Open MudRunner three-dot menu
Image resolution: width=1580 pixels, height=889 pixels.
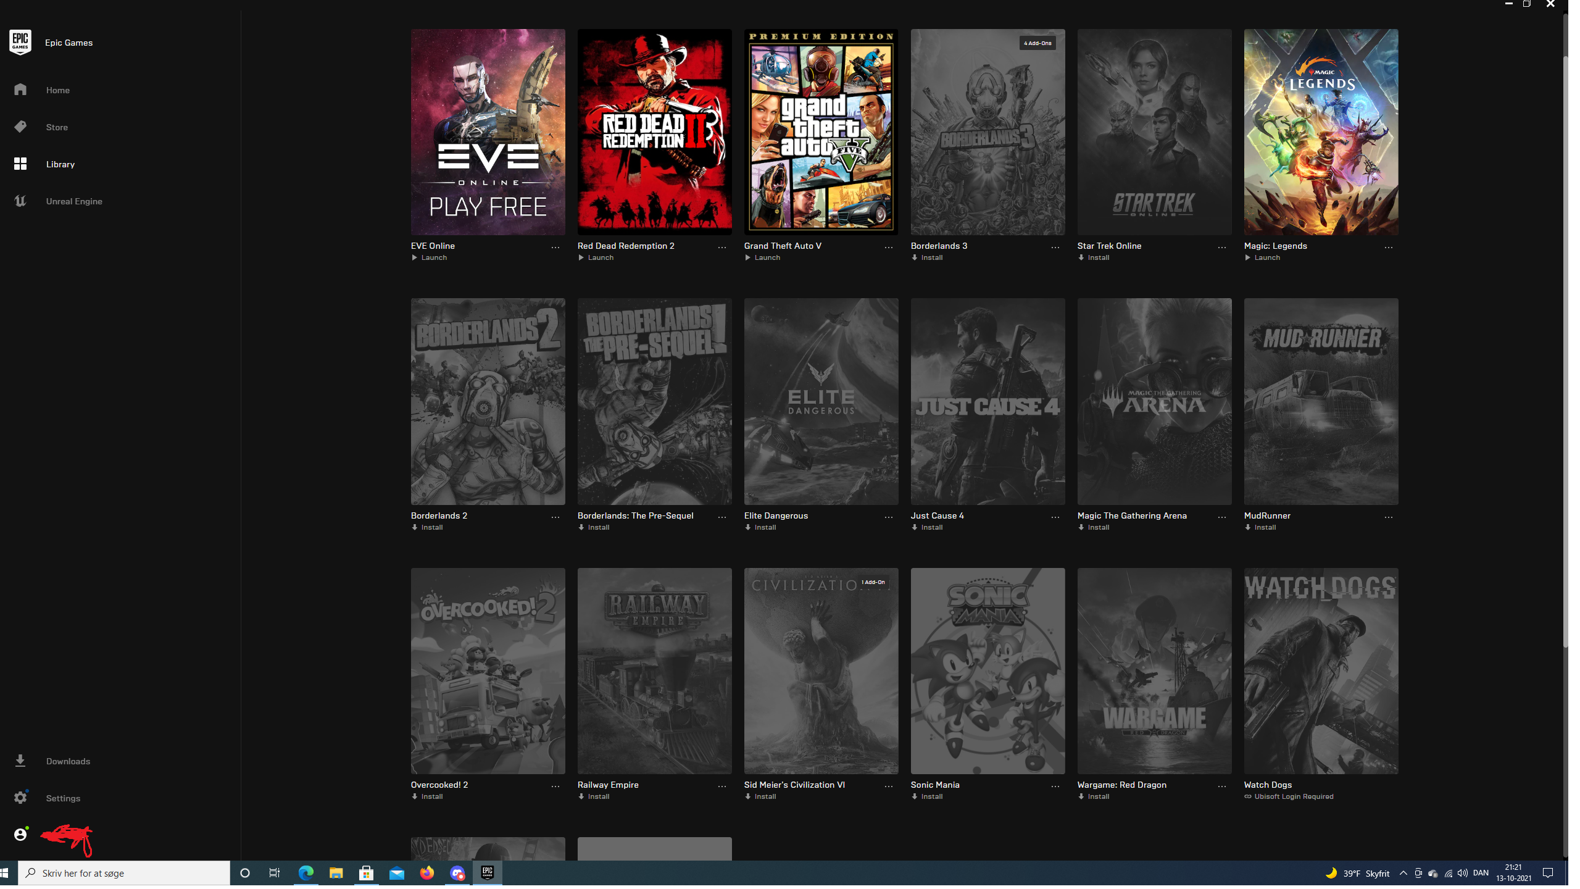[x=1389, y=517]
